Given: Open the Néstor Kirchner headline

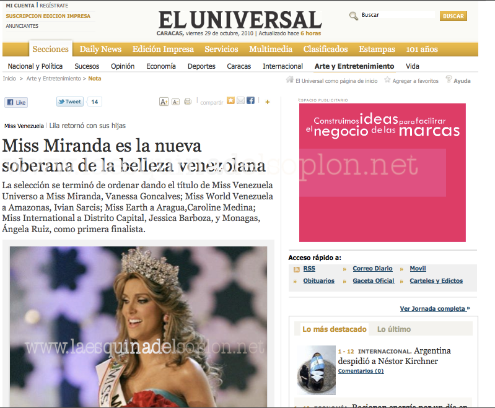Looking at the screenshot, I should pos(394,356).
